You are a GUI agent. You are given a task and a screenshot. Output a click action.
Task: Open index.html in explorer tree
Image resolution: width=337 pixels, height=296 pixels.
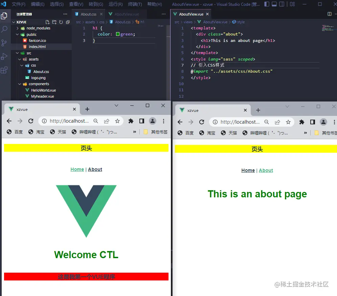pyautogui.click(x=37, y=47)
